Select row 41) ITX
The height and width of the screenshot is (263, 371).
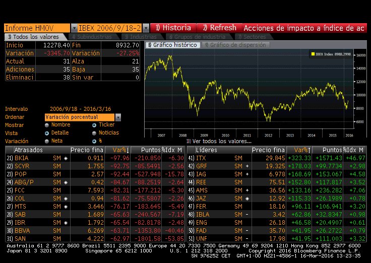[x=277, y=158]
